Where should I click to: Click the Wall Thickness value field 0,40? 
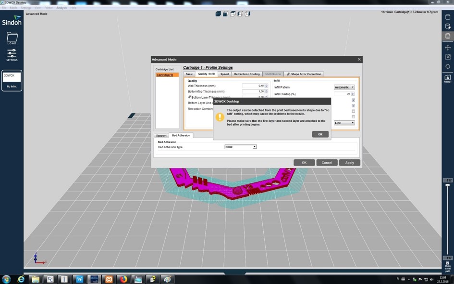(253, 86)
